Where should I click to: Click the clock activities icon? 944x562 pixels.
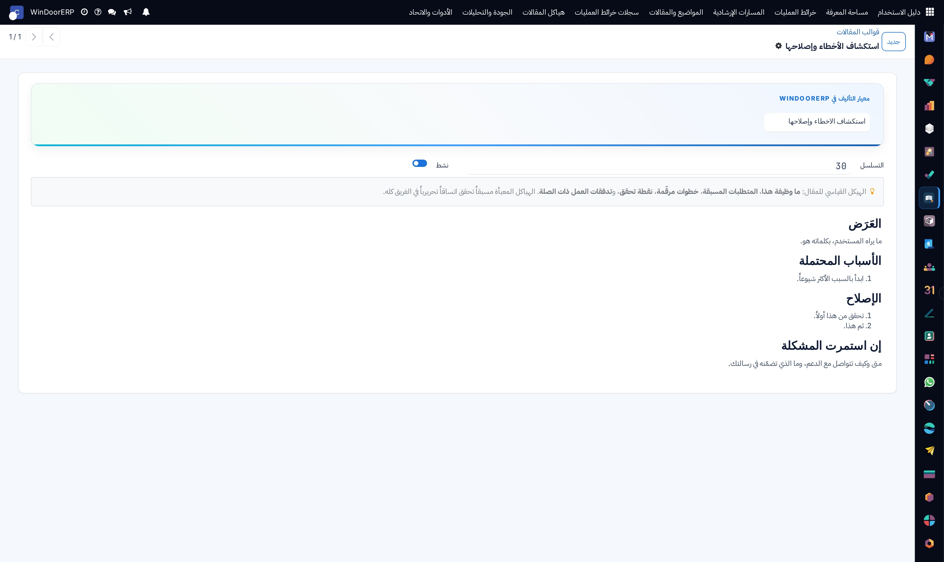click(85, 12)
